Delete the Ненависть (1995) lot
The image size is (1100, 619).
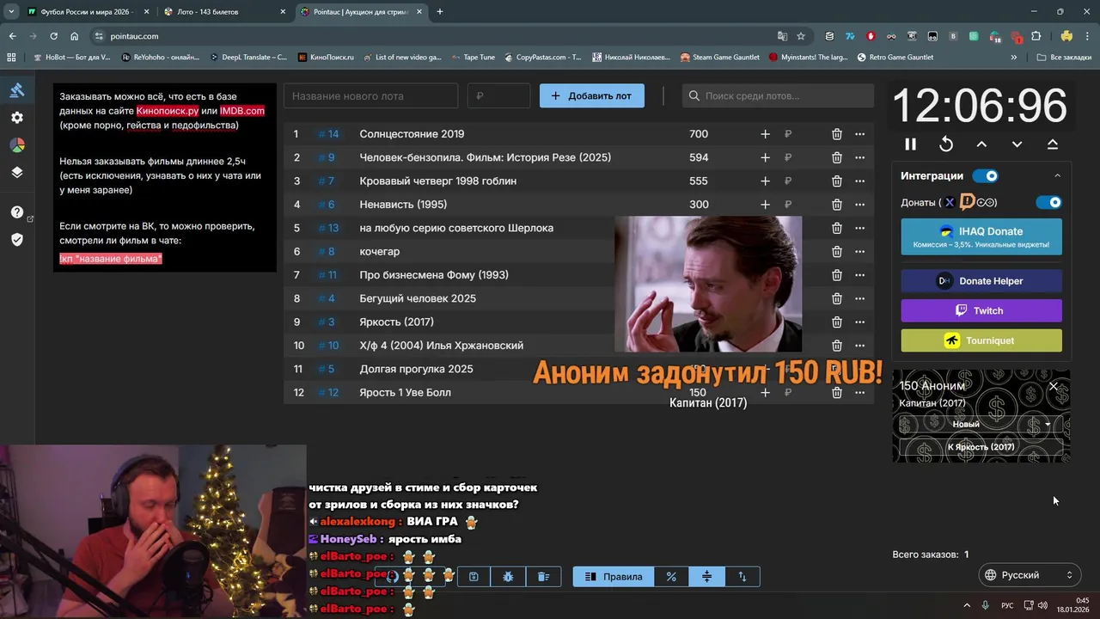click(836, 205)
